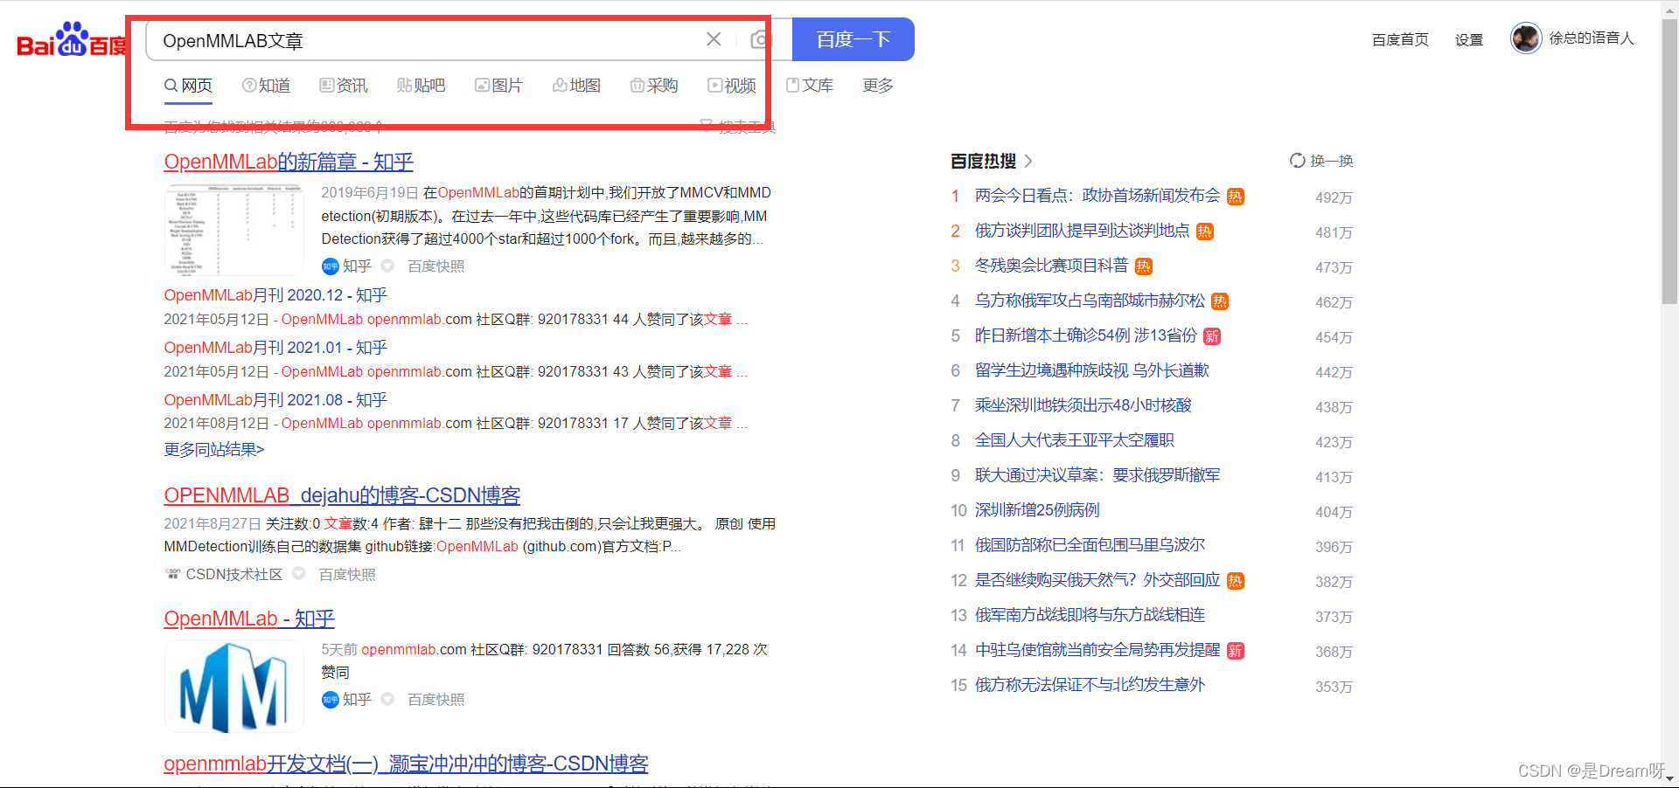The height and width of the screenshot is (788, 1679).
Task: Open the 文库 tab
Action: (x=810, y=86)
